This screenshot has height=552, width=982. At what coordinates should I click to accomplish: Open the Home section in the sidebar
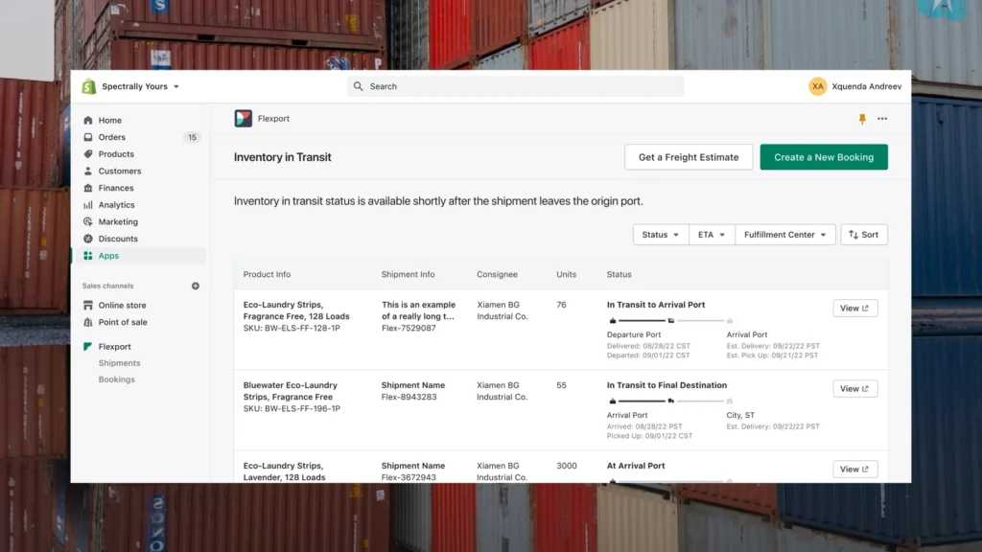(111, 120)
